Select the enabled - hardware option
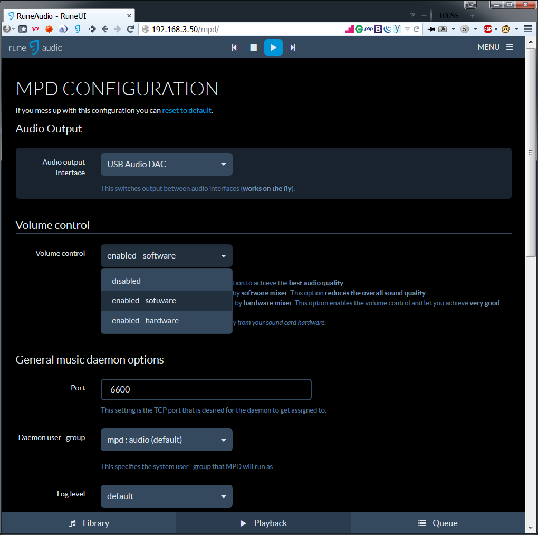538x535 pixels. pyautogui.click(x=166, y=320)
